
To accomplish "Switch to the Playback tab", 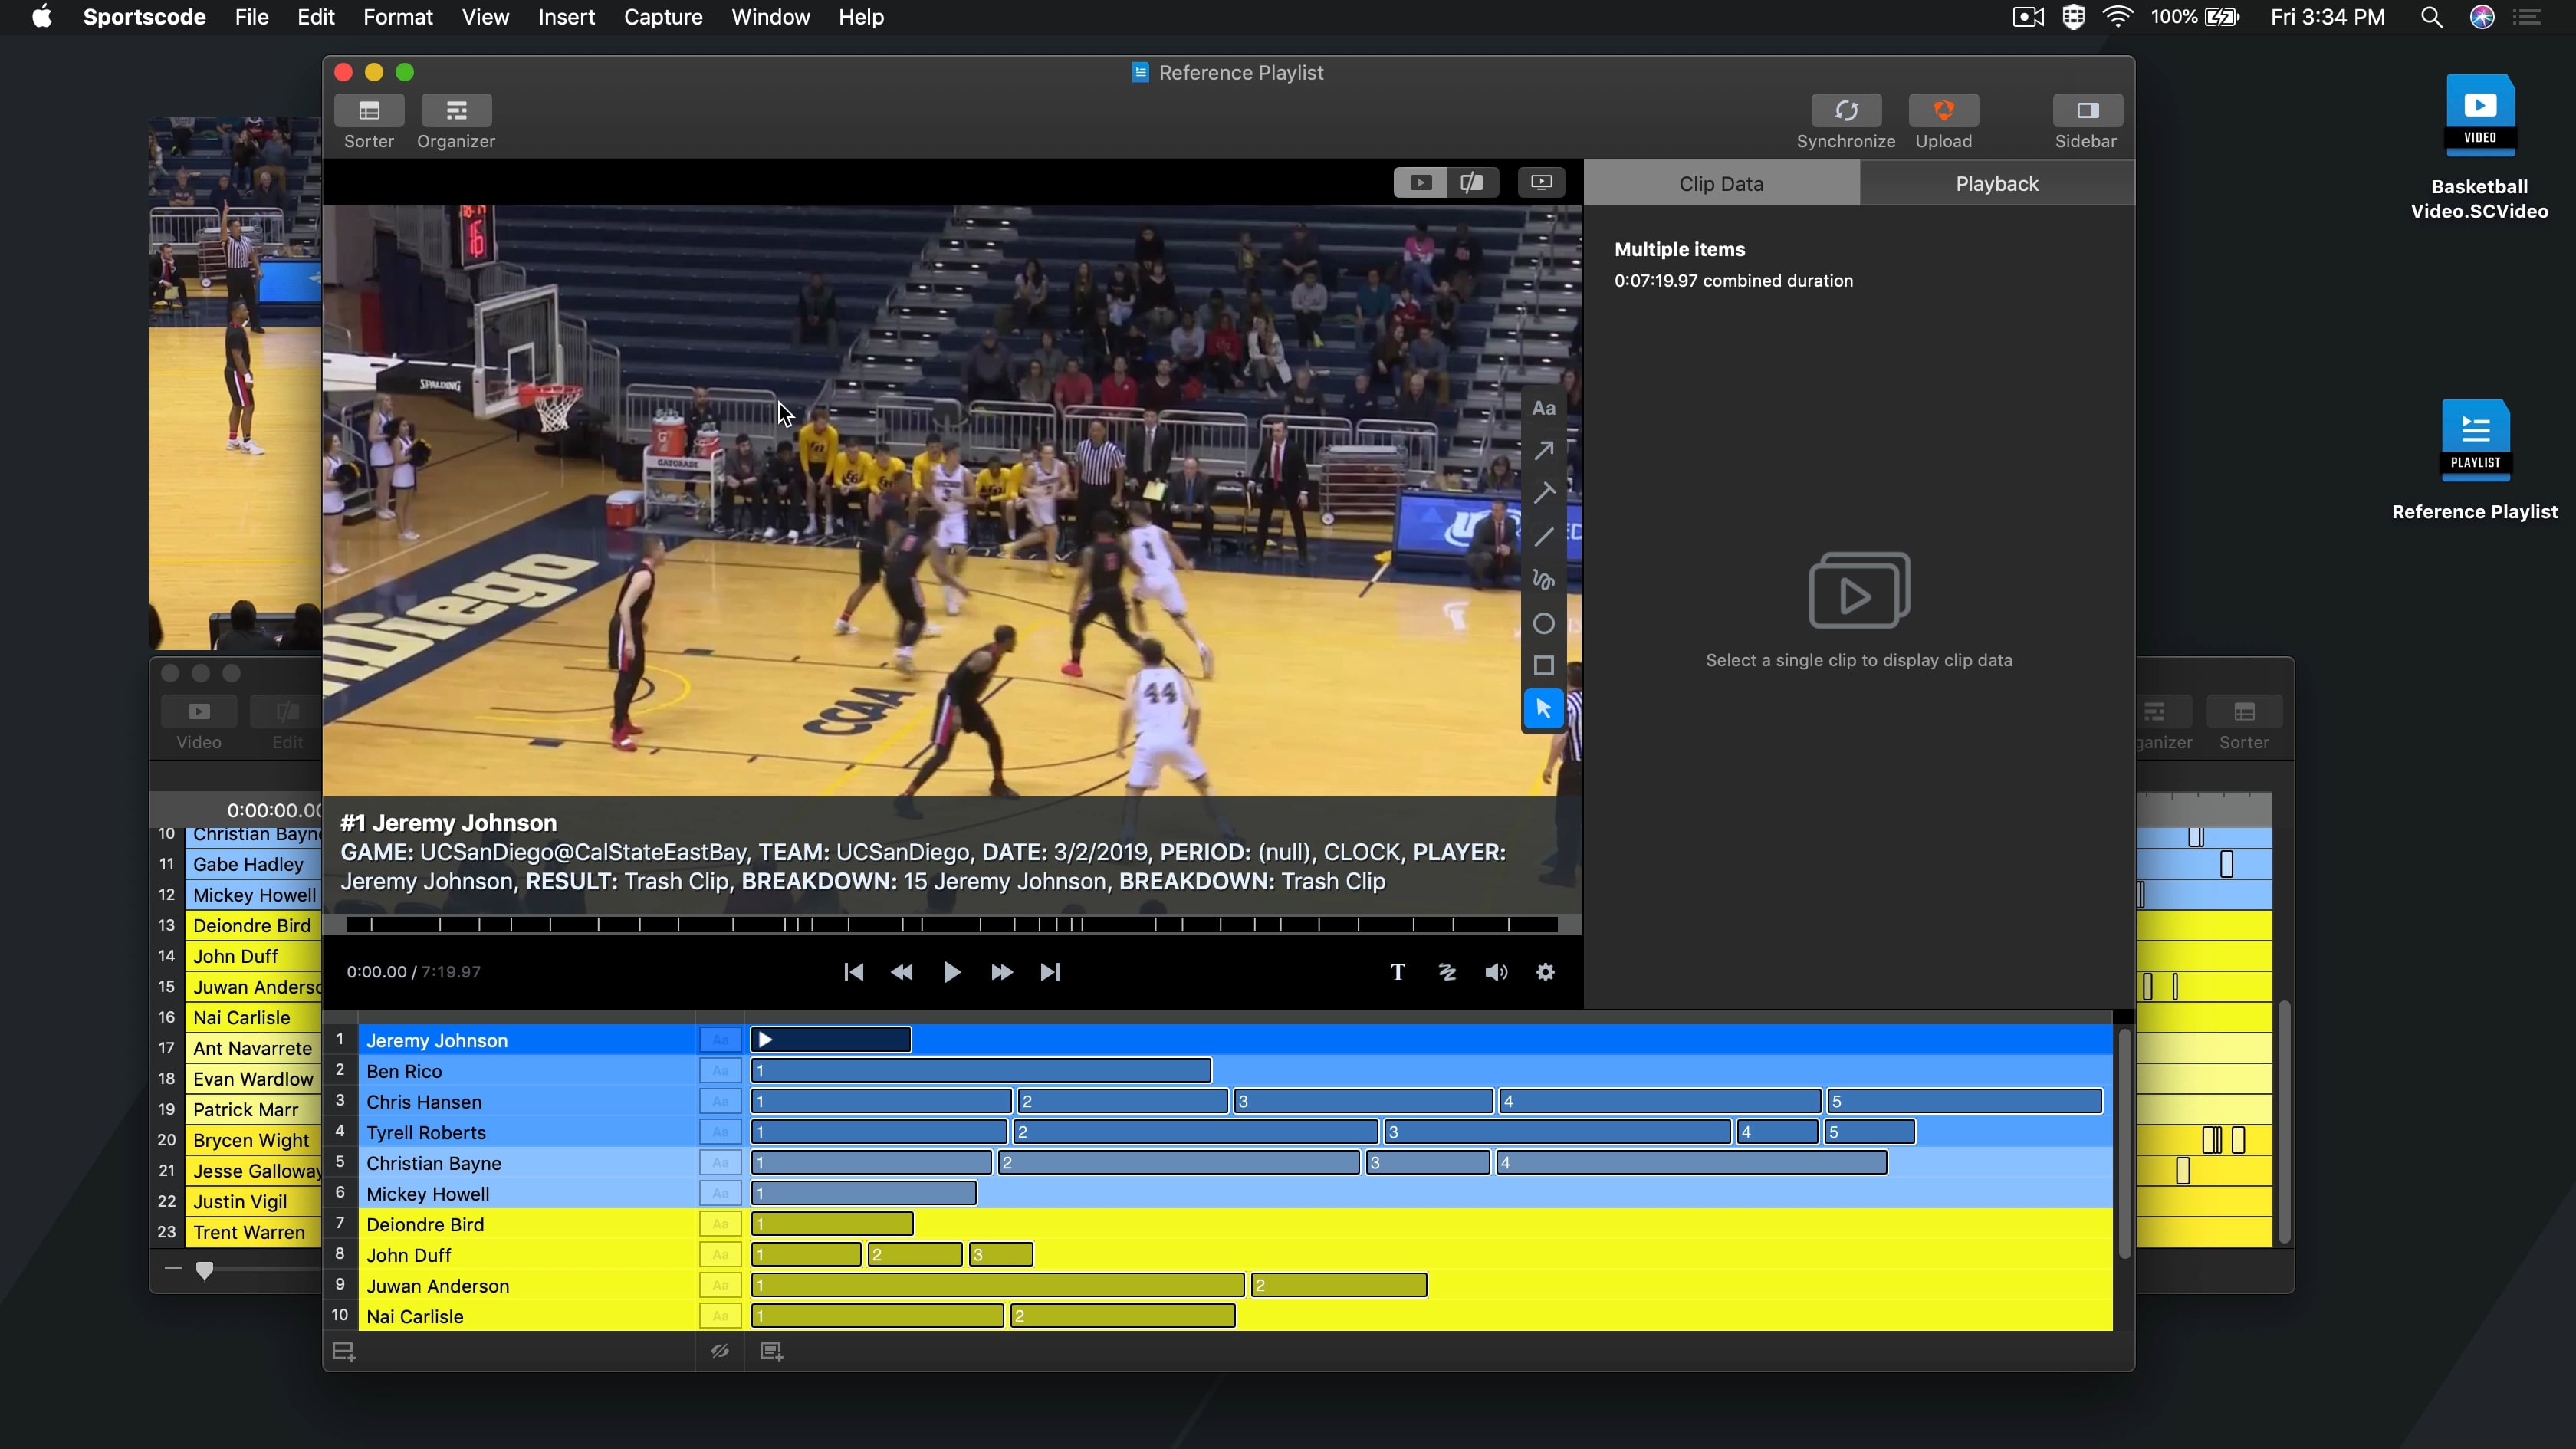I will pos(1996,184).
